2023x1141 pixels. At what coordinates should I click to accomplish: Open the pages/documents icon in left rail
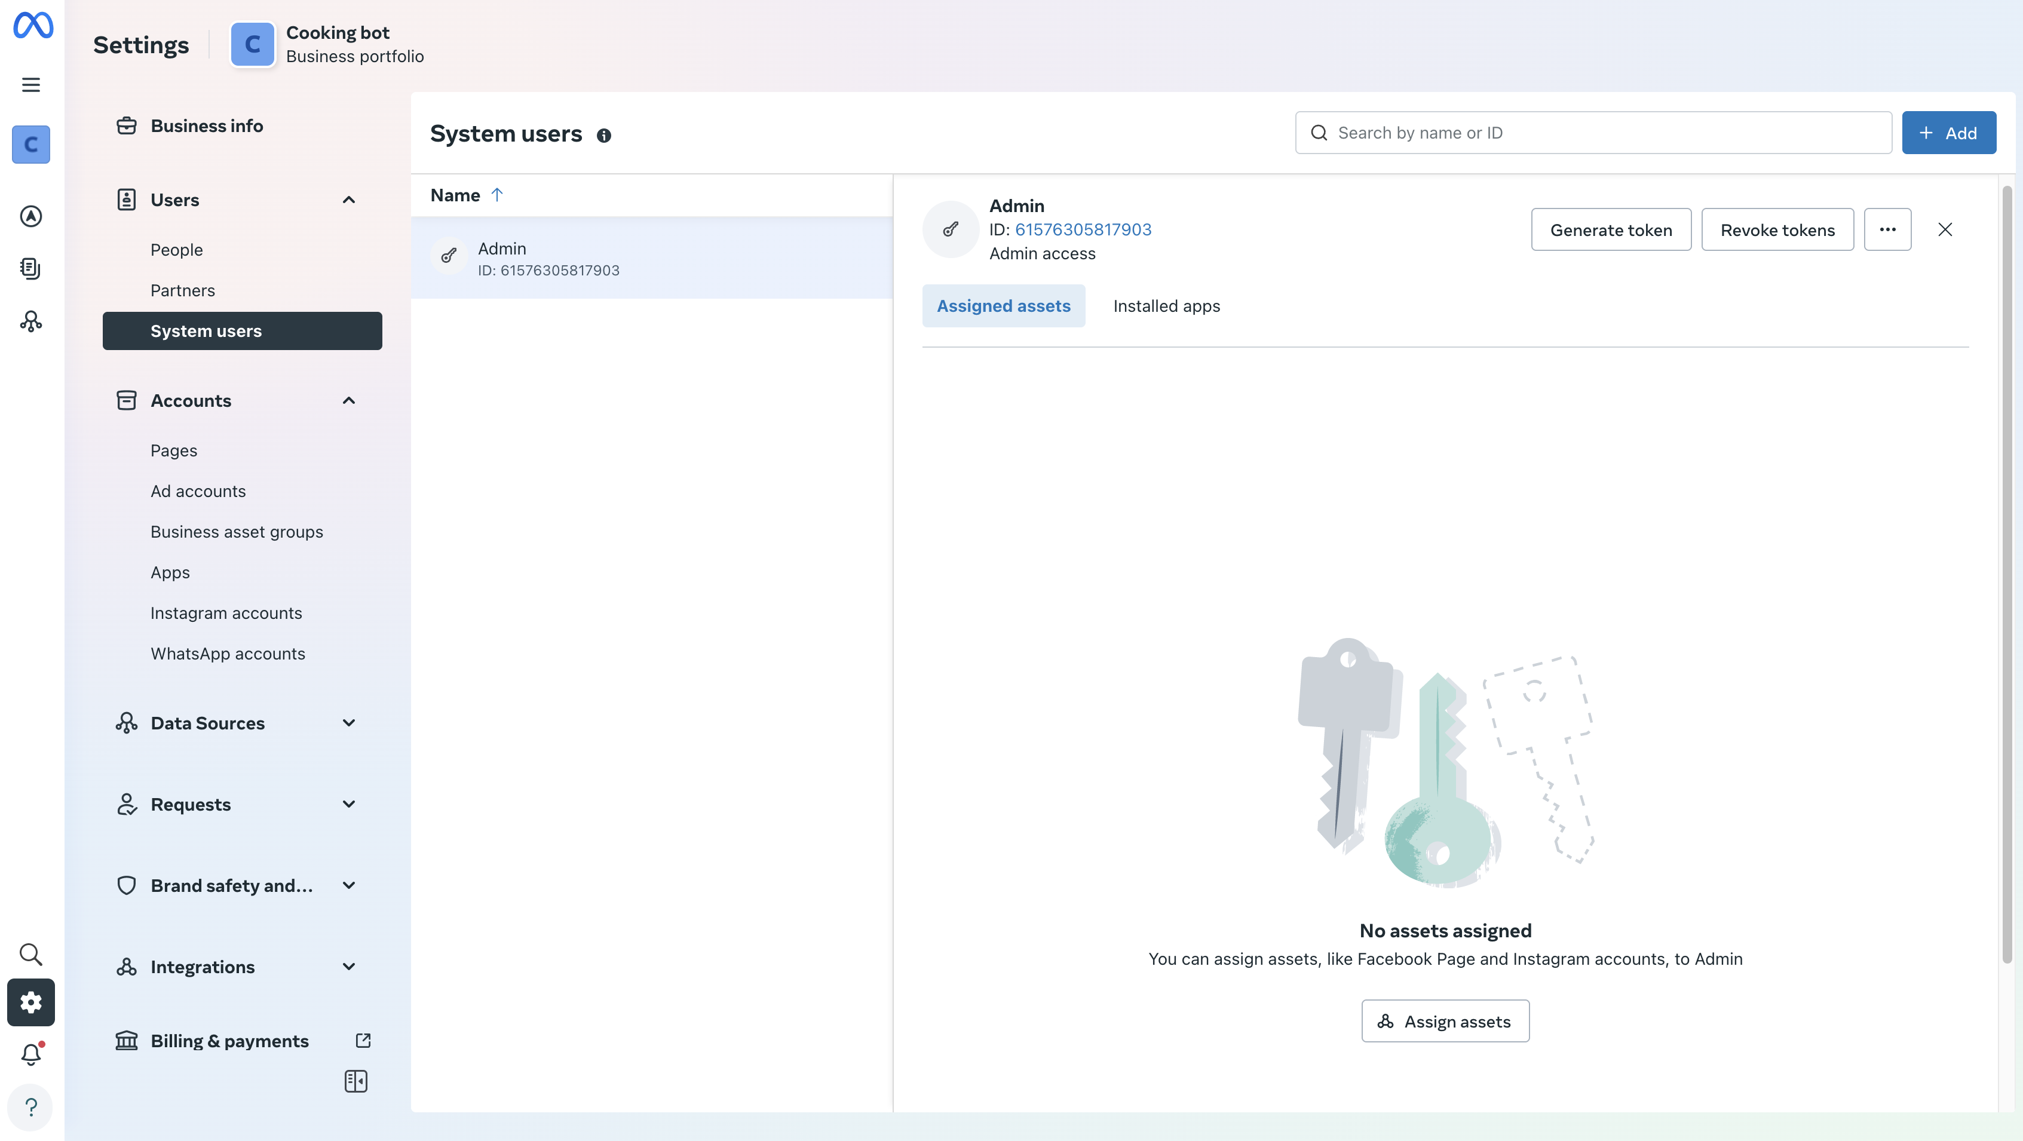[x=30, y=269]
